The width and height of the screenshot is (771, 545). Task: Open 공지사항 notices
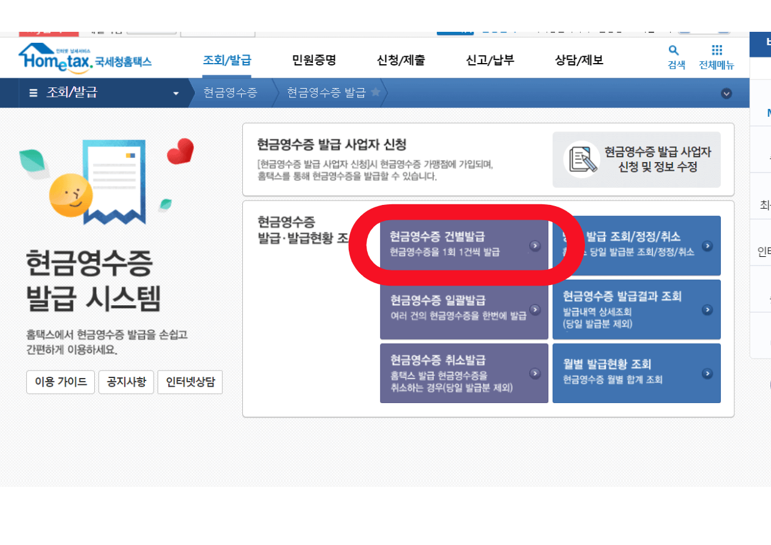tap(126, 382)
